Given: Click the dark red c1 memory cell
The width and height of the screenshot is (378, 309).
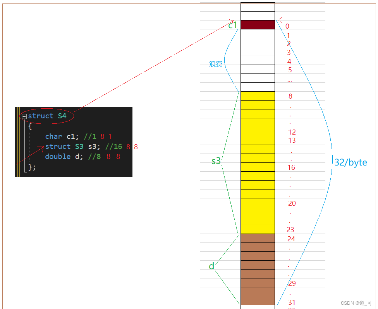Looking at the screenshot, I should (258, 25).
